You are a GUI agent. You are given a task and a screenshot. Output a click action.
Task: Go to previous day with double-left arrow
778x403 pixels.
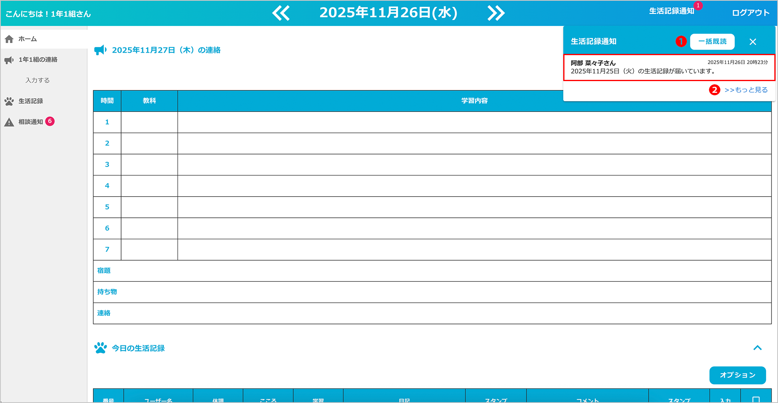coord(281,13)
